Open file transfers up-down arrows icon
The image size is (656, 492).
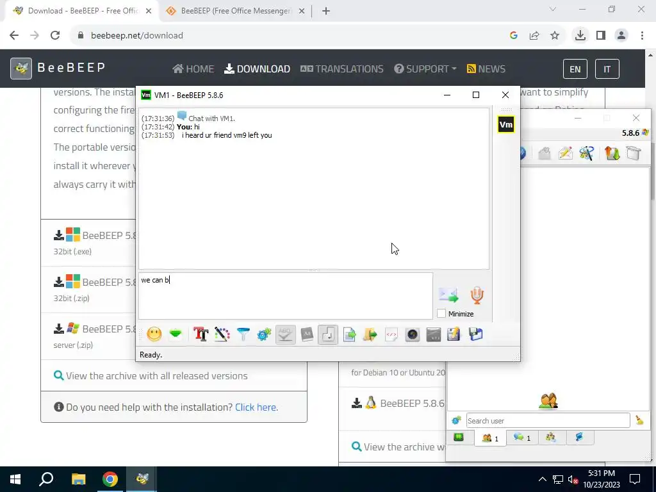[612, 153]
